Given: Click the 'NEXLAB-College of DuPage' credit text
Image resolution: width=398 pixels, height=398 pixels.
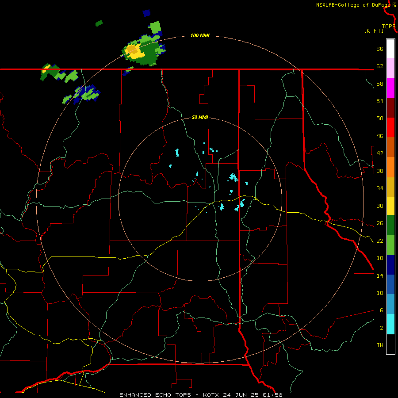Looking at the screenshot, I should [353, 5].
